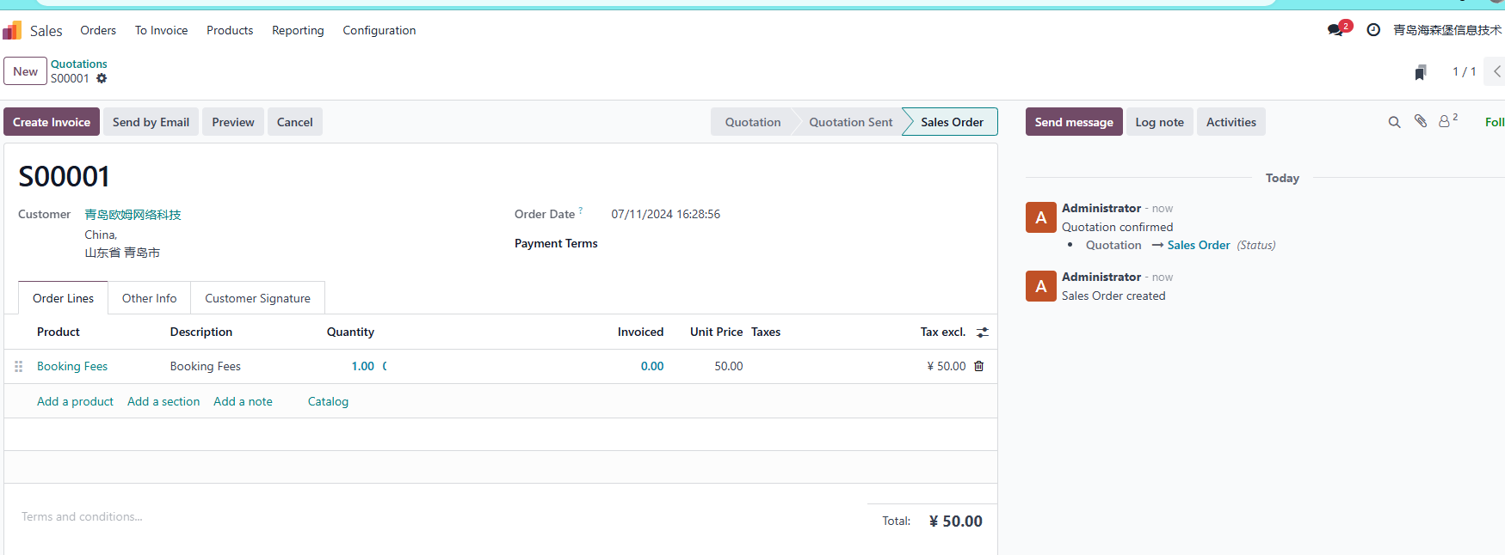Open the Orders menu
Screen dimensions: 1505x555
98,30
